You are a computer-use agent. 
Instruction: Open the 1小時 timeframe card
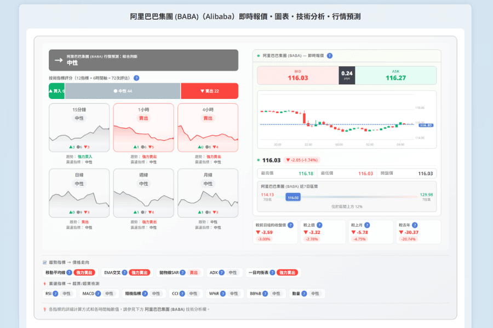pyautogui.click(x=144, y=127)
